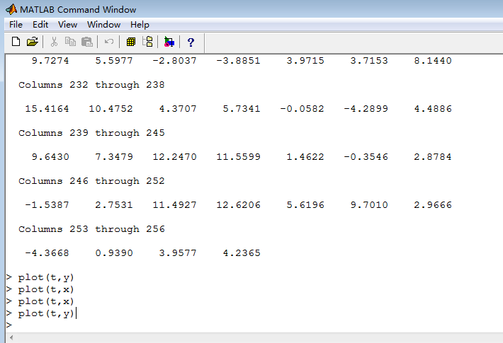Click the value -2.8037

(174, 61)
